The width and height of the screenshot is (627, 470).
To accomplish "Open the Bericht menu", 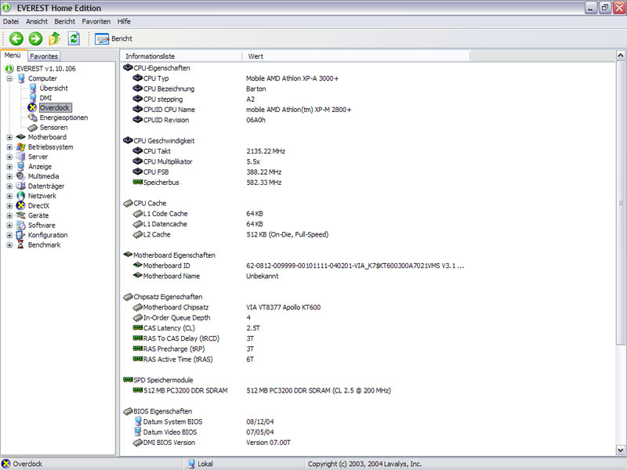I will [x=65, y=22].
